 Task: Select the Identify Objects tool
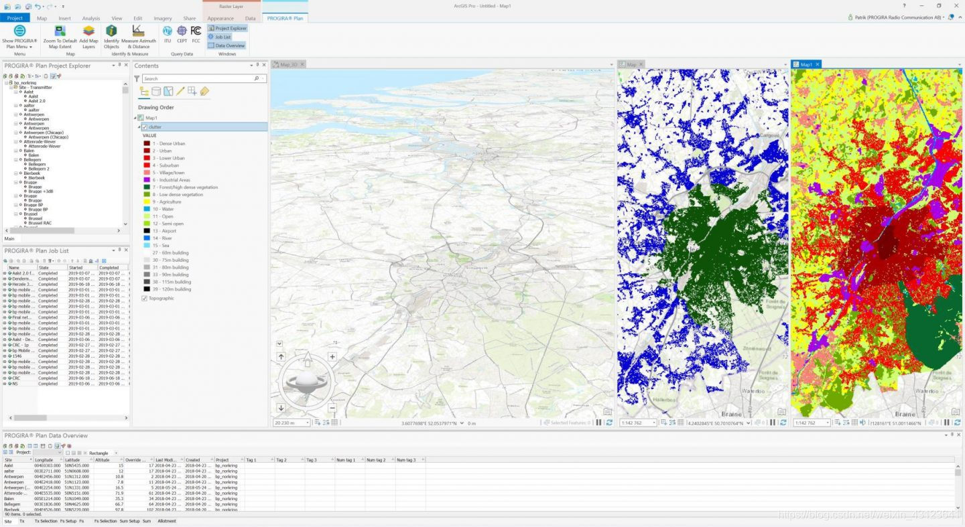click(x=111, y=37)
